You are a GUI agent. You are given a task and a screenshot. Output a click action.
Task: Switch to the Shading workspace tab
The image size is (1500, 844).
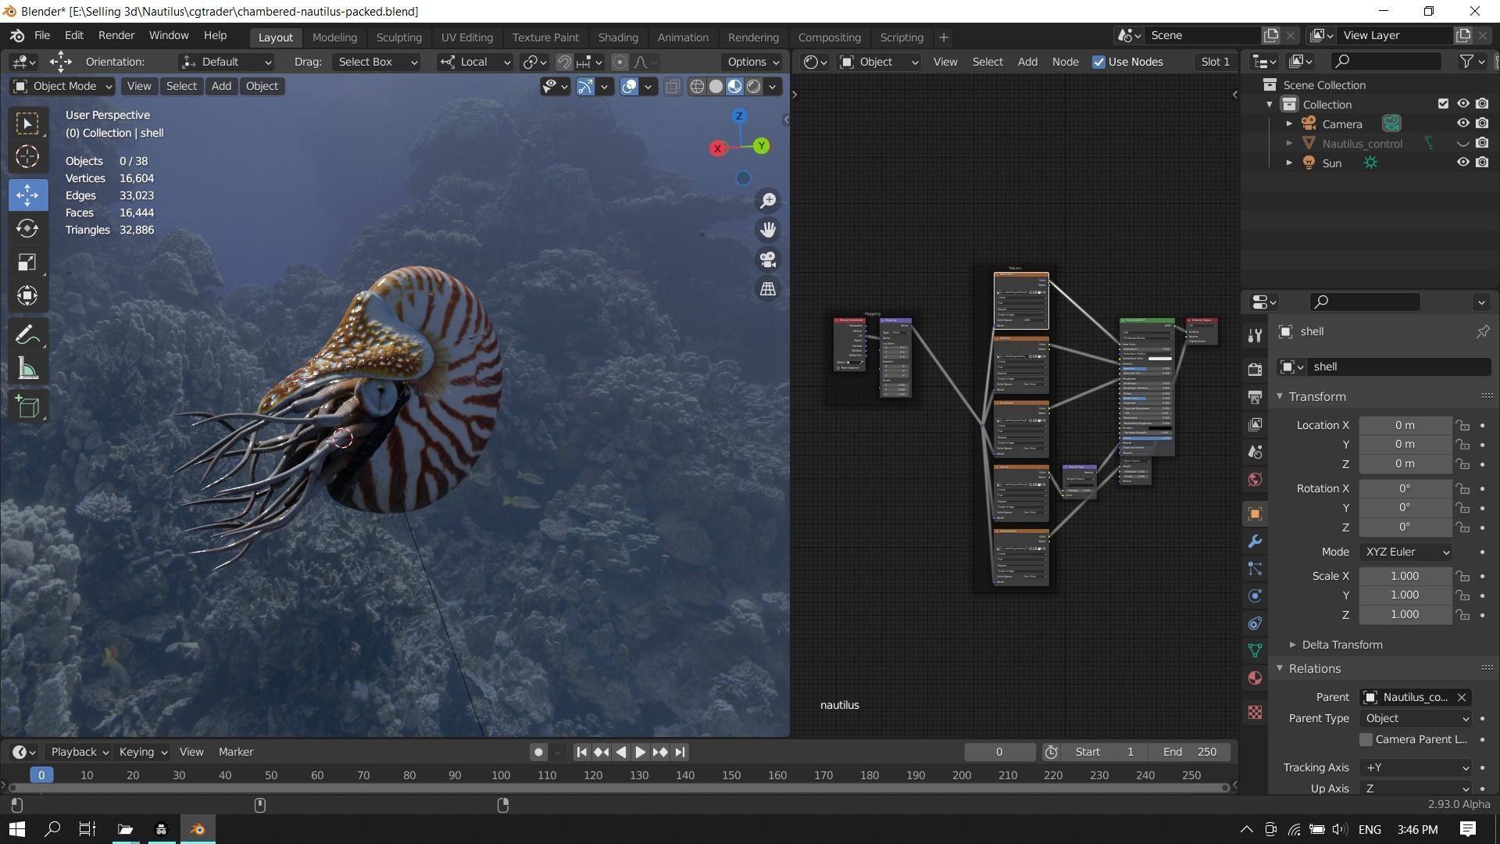coord(618,38)
